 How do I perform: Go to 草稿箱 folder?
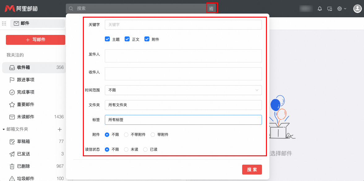click(24, 141)
